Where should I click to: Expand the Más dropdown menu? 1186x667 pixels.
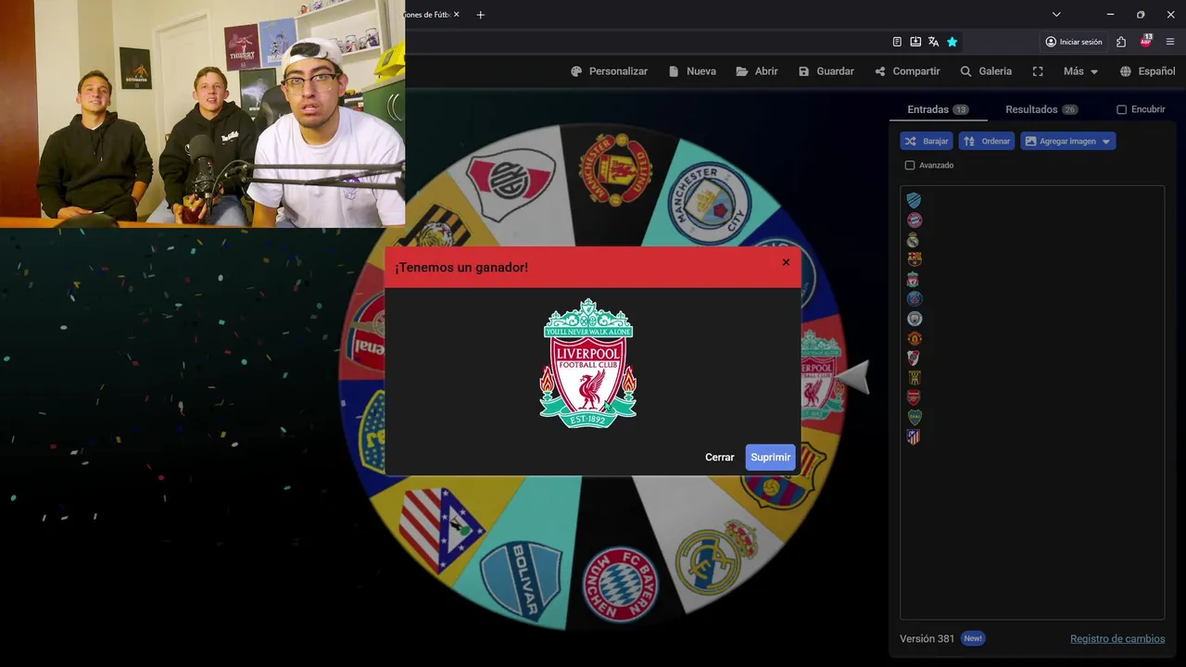pyautogui.click(x=1080, y=71)
